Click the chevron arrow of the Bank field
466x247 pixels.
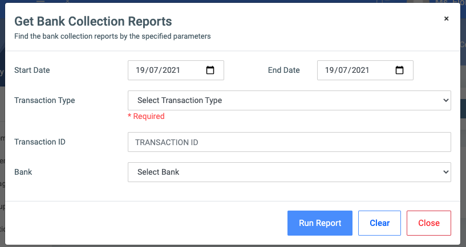[445, 172]
